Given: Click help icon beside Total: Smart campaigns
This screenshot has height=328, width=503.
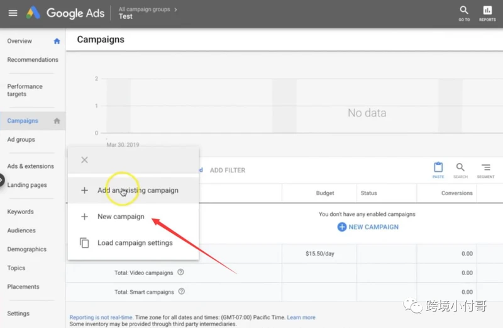Looking at the screenshot, I should click(182, 291).
